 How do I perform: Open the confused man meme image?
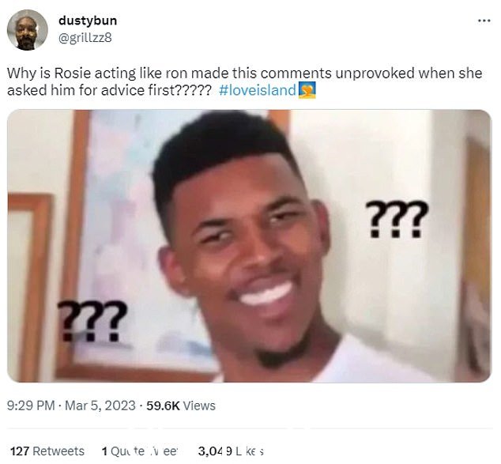point(249,246)
